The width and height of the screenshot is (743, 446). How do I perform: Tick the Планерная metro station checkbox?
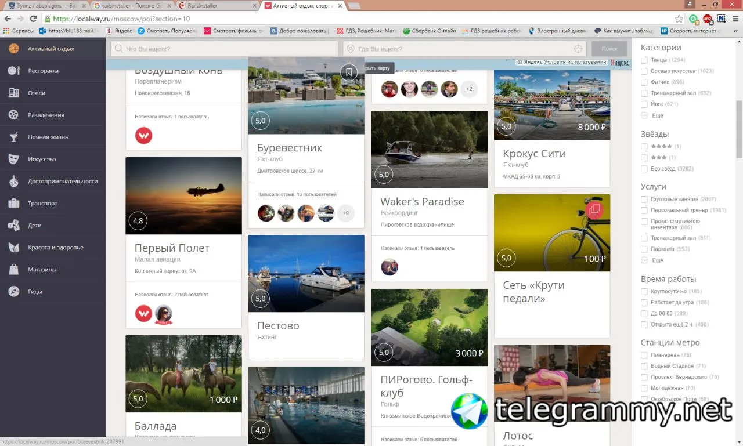(644, 355)
